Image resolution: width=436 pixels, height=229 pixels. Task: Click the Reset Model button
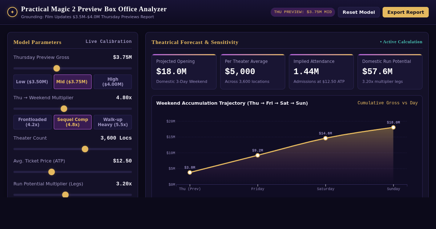click(x=359, y=12)
